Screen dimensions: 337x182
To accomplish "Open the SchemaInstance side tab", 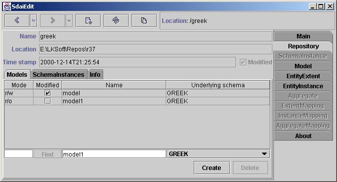I will (x=303, y=56).
